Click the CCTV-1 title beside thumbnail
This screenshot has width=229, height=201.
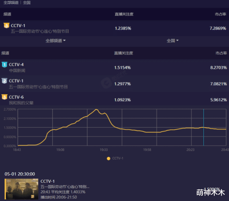click(x=48, y=181)
